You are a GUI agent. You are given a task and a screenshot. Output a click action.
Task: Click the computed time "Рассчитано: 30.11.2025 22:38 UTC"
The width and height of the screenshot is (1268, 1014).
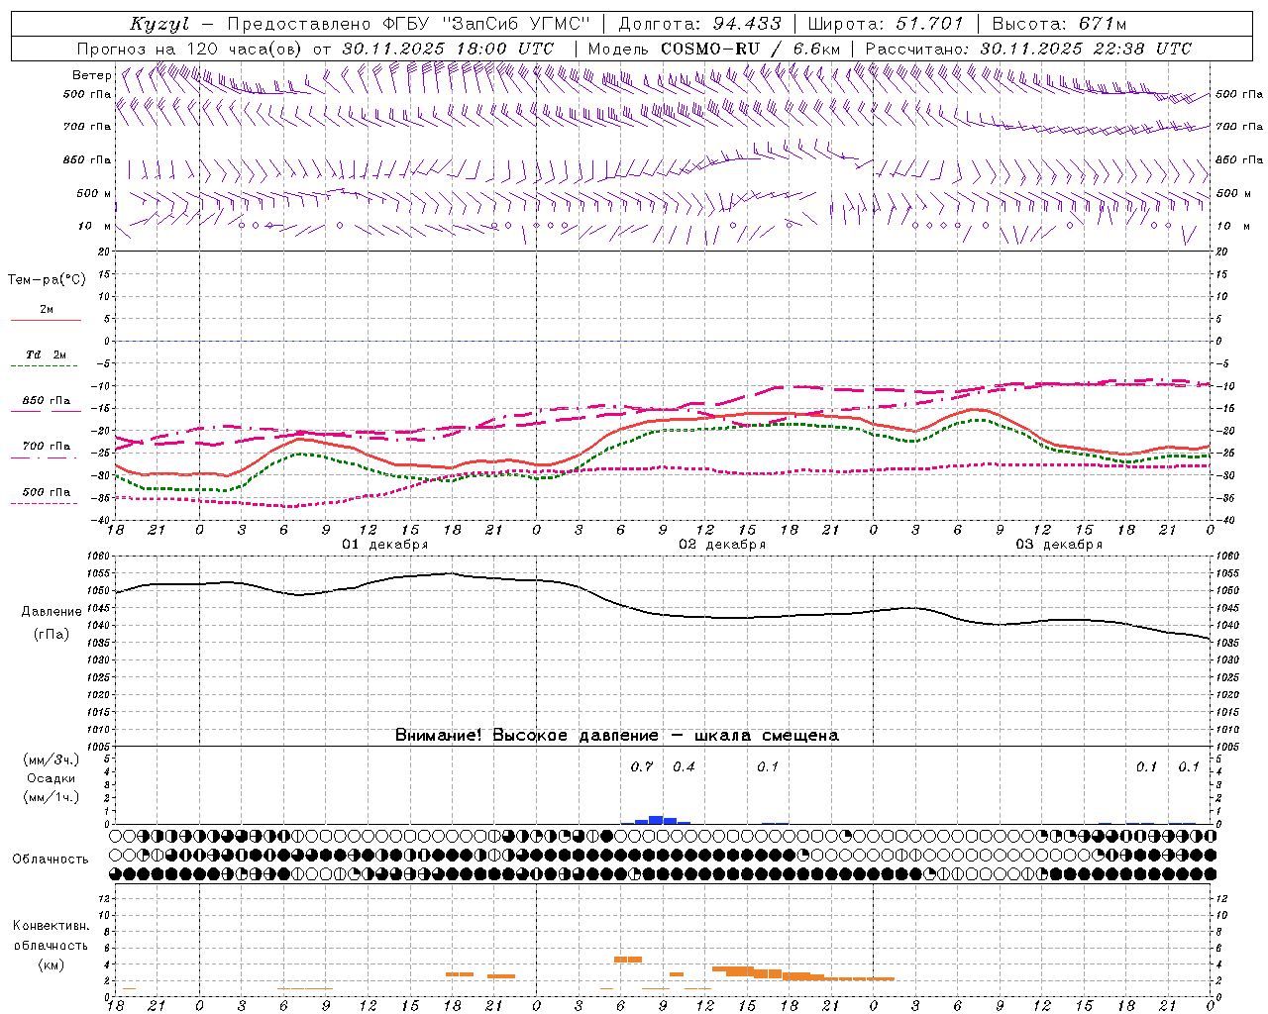(1028, 49)
